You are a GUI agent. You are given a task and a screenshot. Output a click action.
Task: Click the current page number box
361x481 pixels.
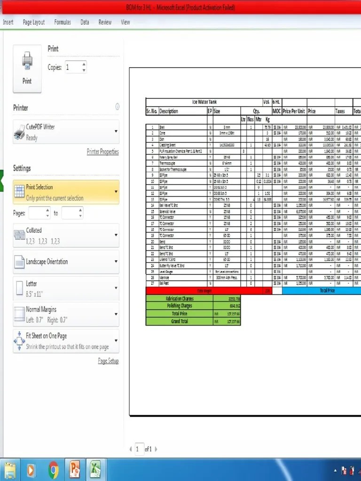[x=139, y=449]
